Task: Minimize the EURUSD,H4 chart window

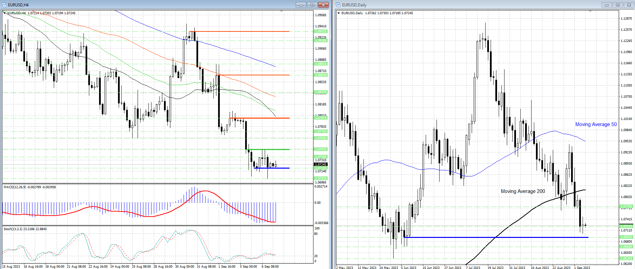Action: (x=301, y=5)
